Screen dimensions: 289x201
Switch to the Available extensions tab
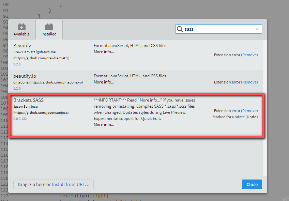point(21,30)
